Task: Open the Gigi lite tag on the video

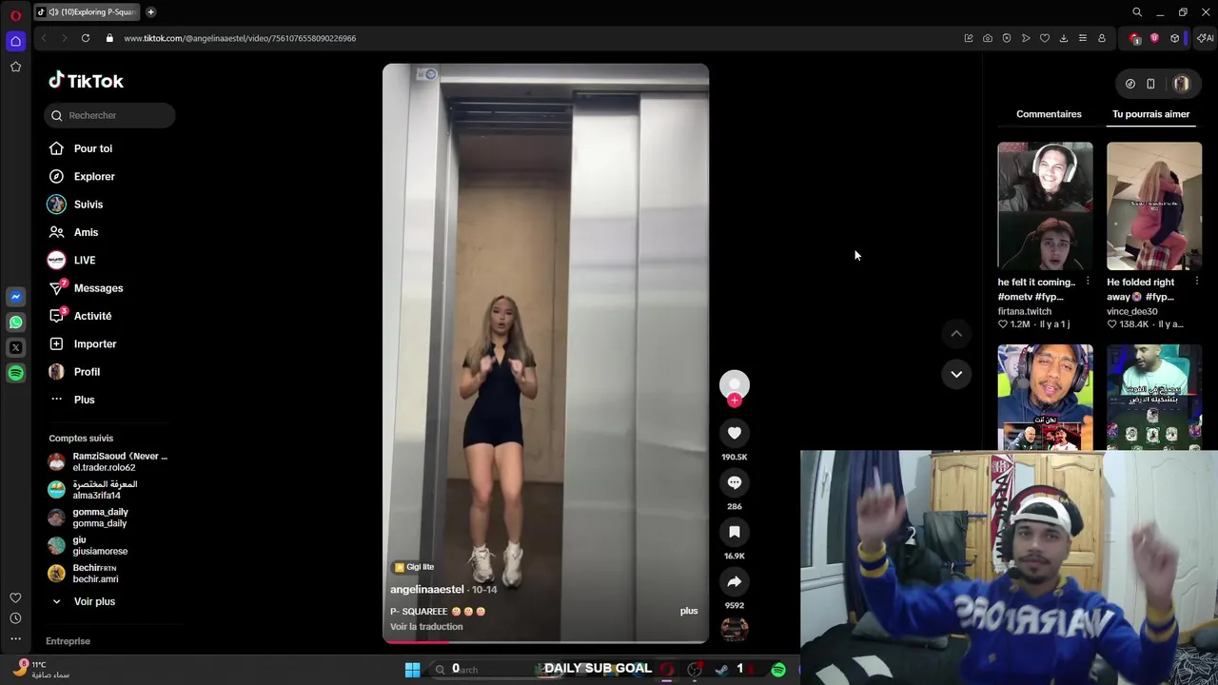Action: pos(414,567)
